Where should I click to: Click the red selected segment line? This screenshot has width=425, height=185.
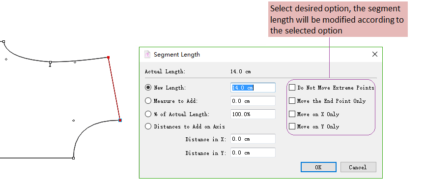tap(114, 89)
